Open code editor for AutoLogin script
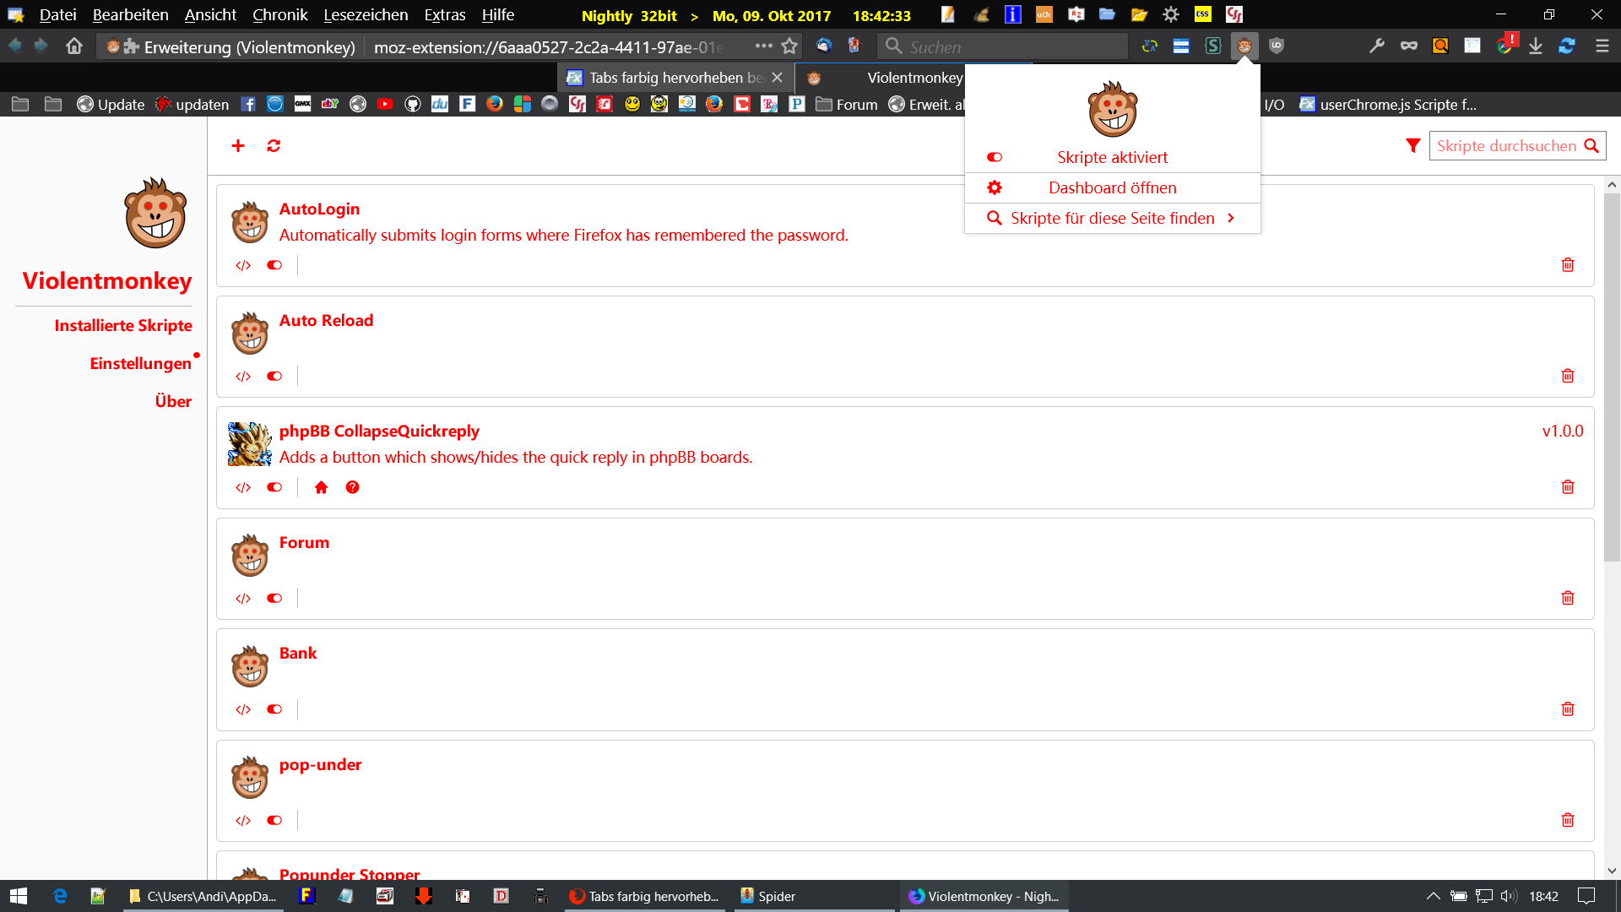The image size is (1621, 912). pyautogui.click(x=243, y=265)
